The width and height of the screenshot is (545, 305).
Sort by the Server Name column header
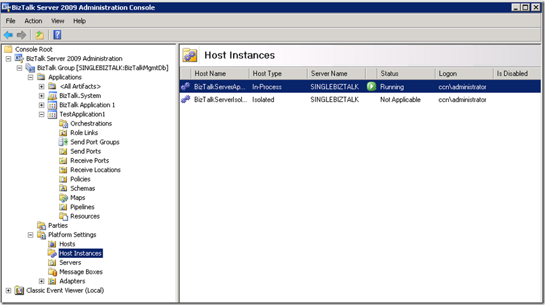tap(336, 73)
